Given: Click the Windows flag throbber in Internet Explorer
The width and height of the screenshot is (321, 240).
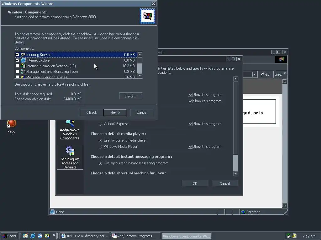Looking at the screenshot, I should coord(281,59).
